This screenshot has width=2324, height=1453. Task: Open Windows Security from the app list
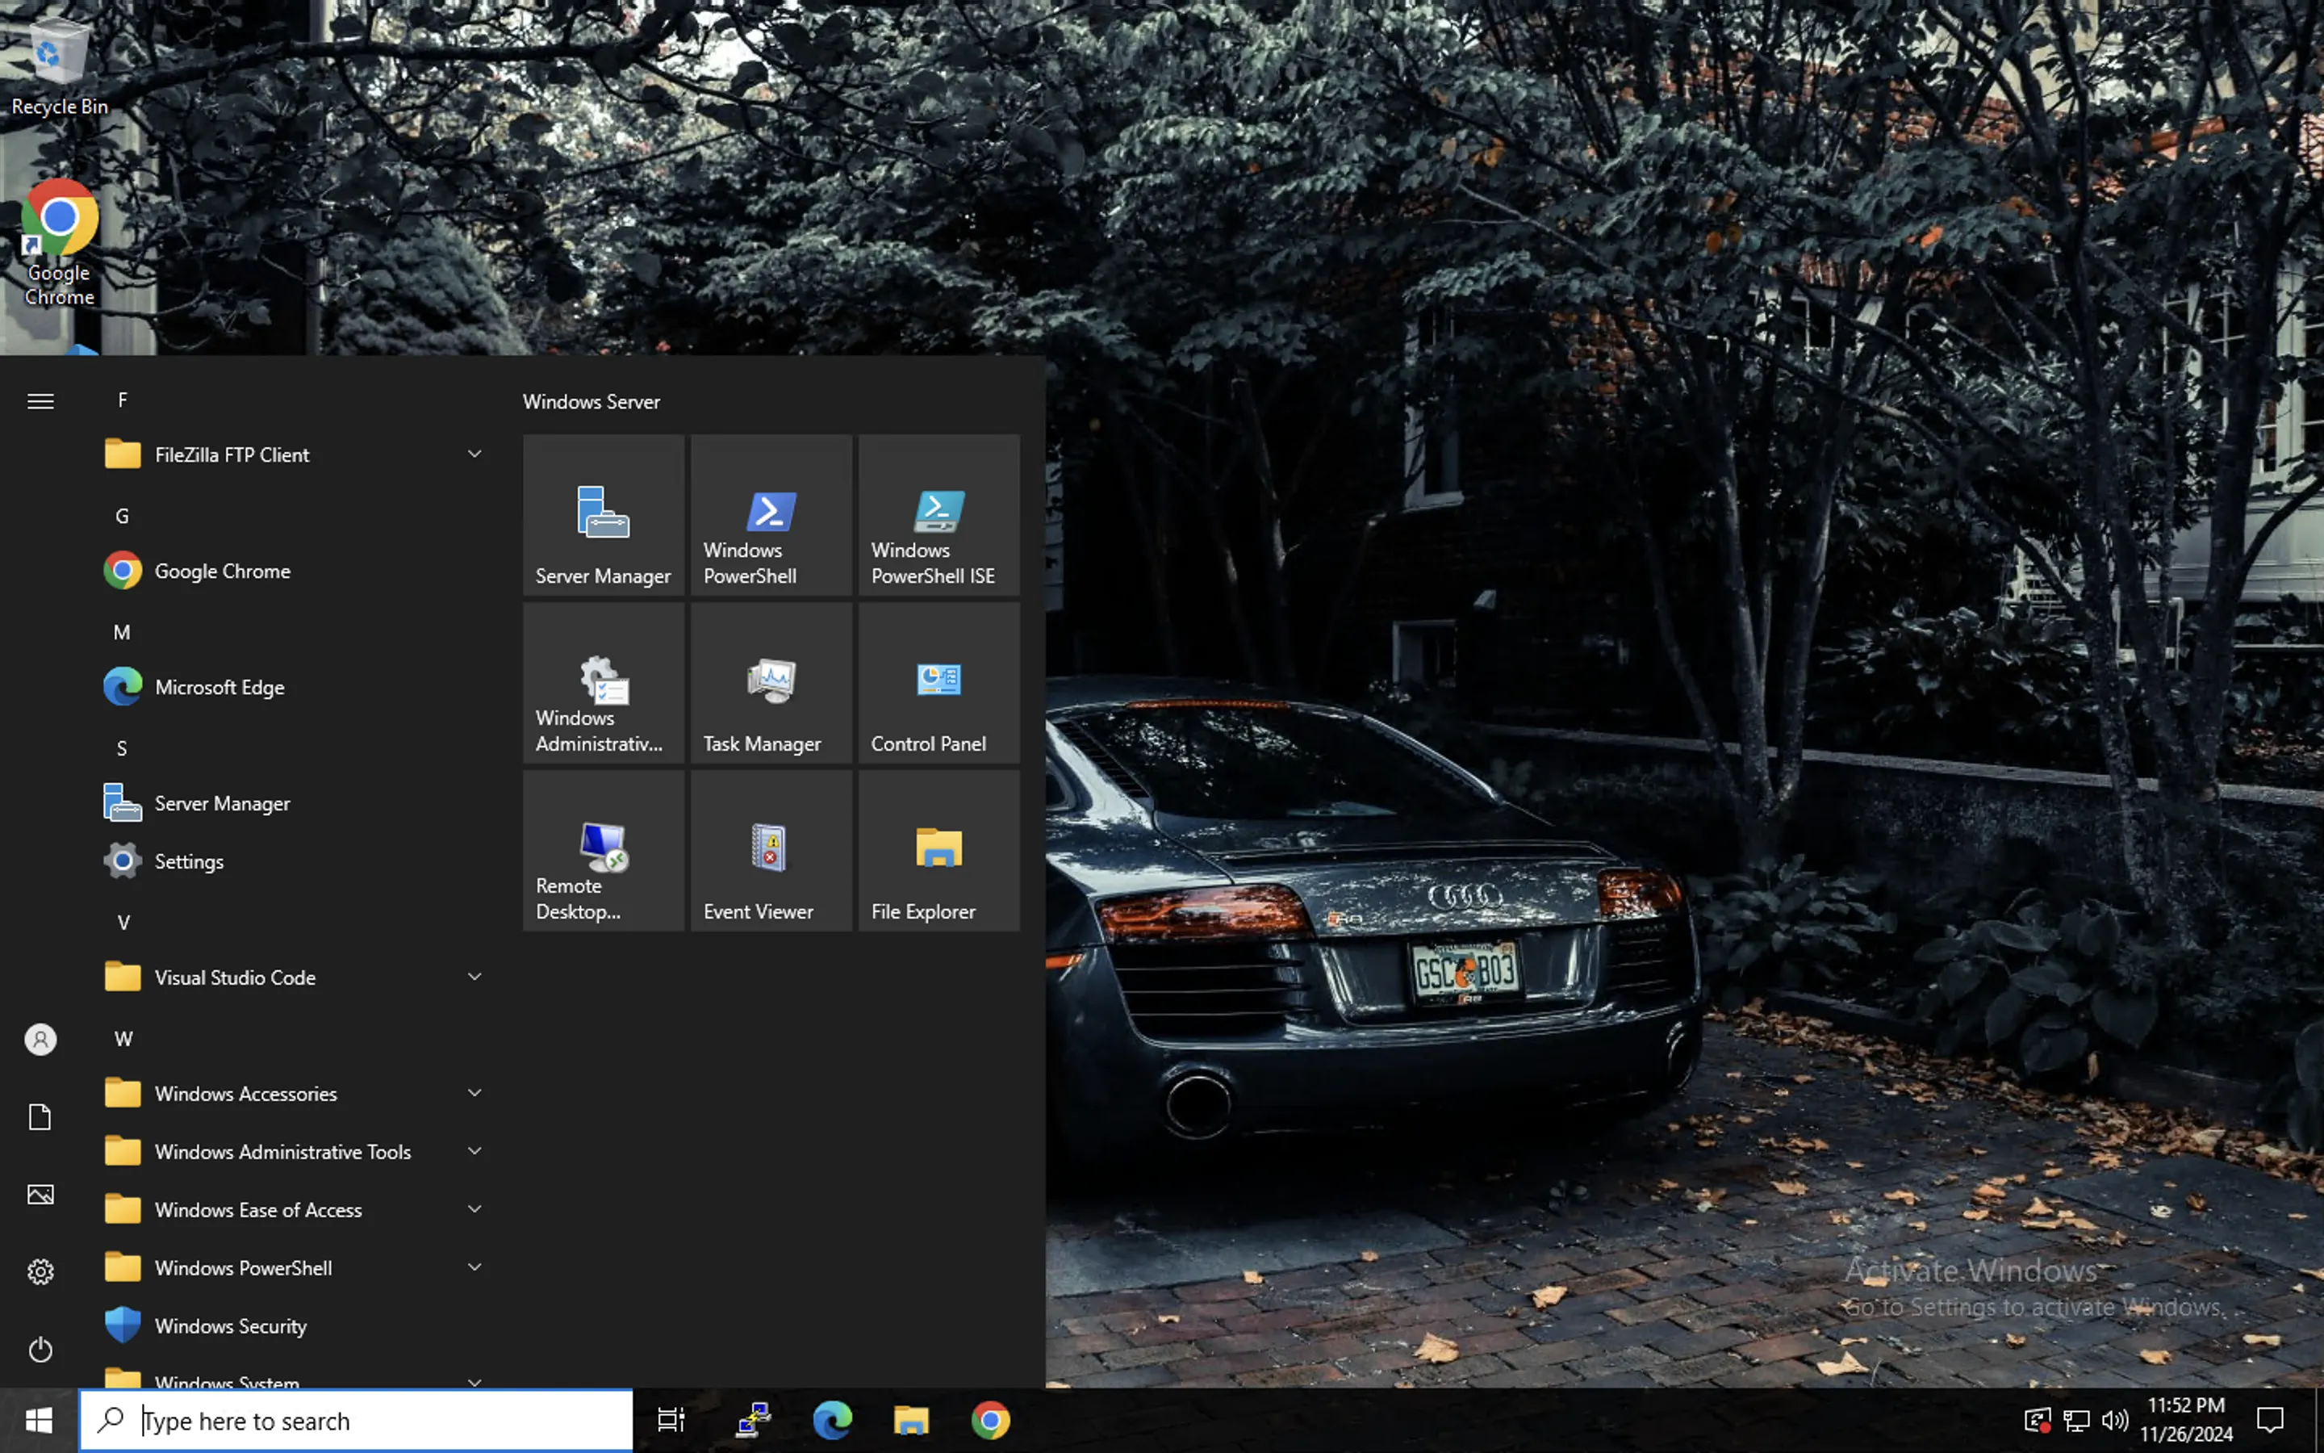231,1326
